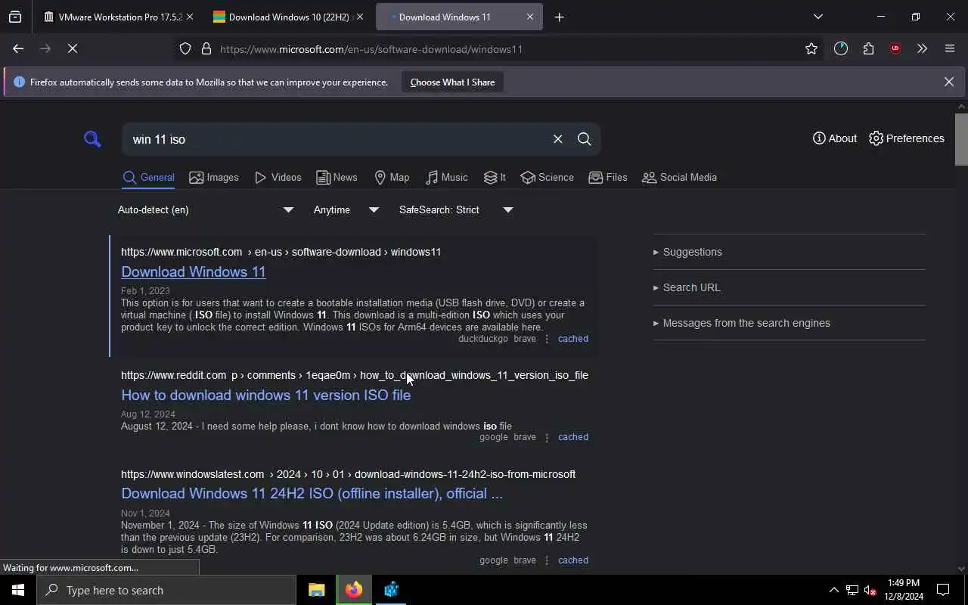Viewport: 968px width, 605px height.
Task: Submit search with magnifier button
Action: [585, 139]
